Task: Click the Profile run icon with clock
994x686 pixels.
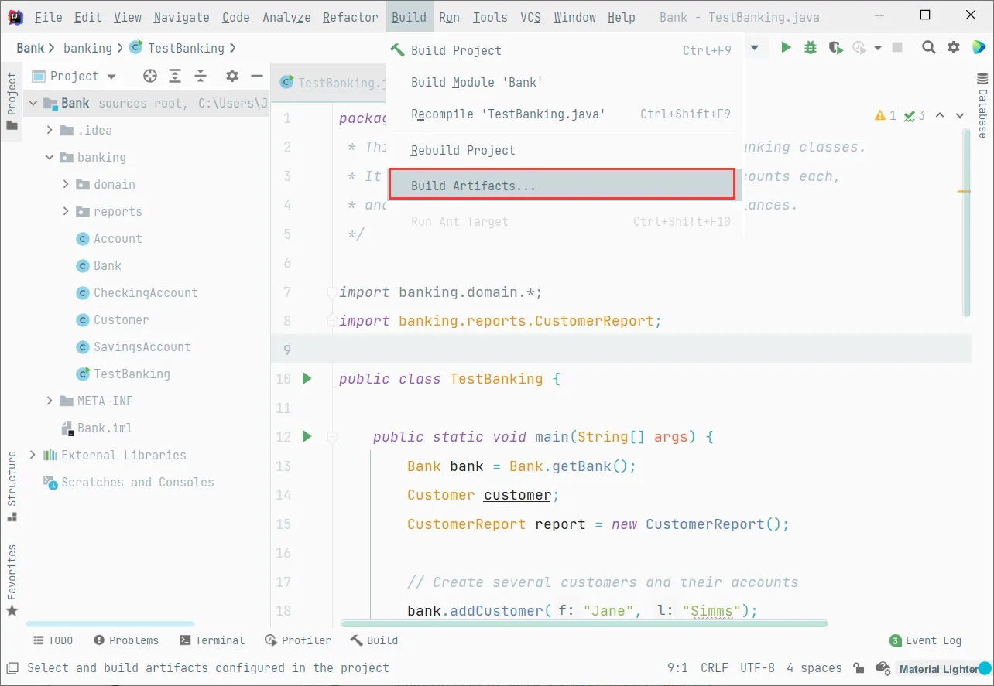Action: (859, 48)
